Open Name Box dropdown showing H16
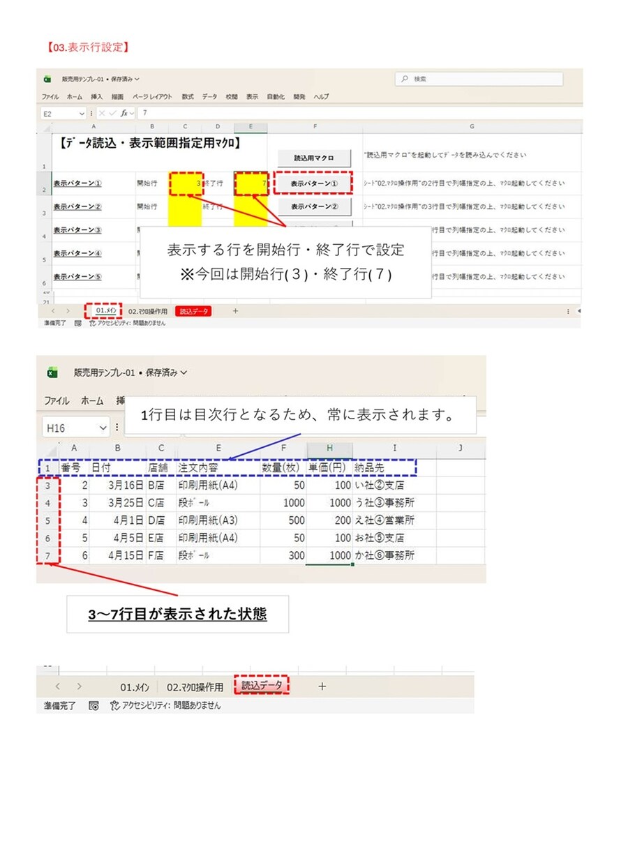This screenshot has width=635, height=865. pos(103,428)
